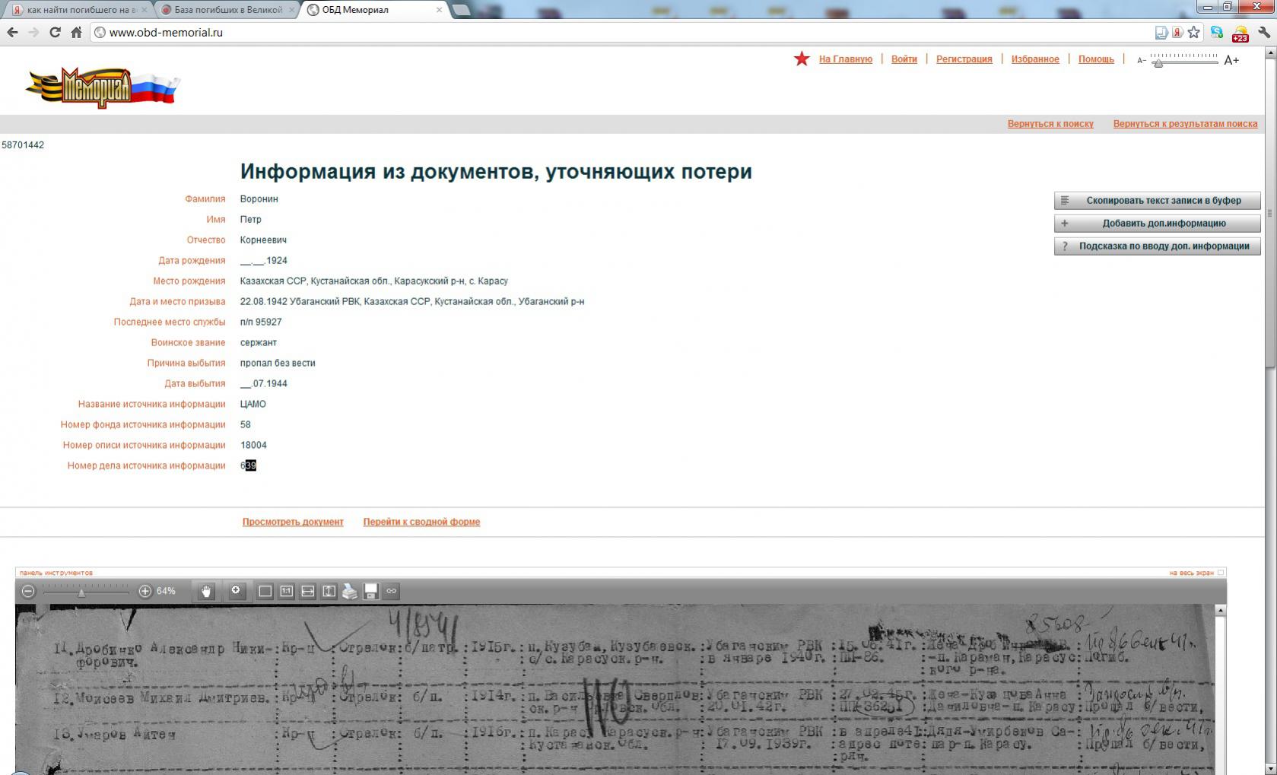This screenshot has height=775, width=1277.
Task: Fit document to viewer height
Action: [x=329, y=591]
